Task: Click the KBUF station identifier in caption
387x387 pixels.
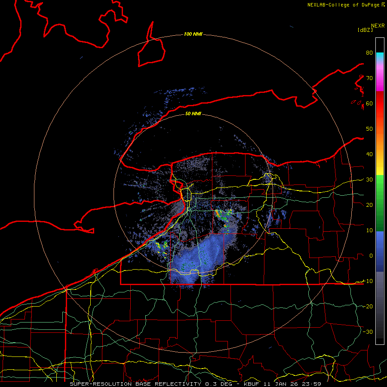Action: pyautogui.click(x=252, y=384)
